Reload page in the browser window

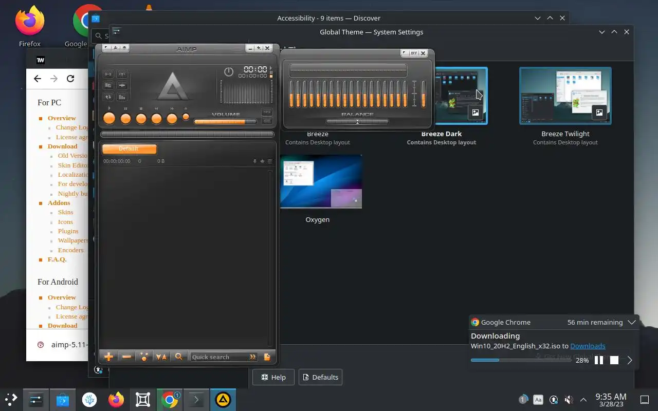coord(70,79)
